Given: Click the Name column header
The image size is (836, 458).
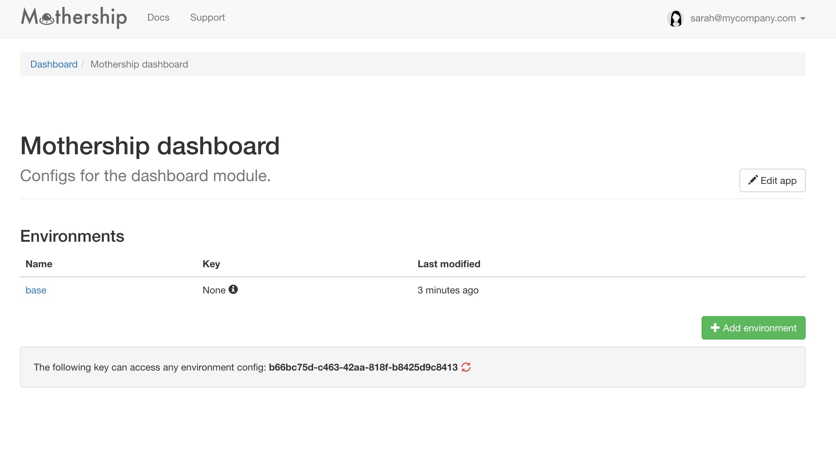Looking at the screenshot, I should 39,264.
